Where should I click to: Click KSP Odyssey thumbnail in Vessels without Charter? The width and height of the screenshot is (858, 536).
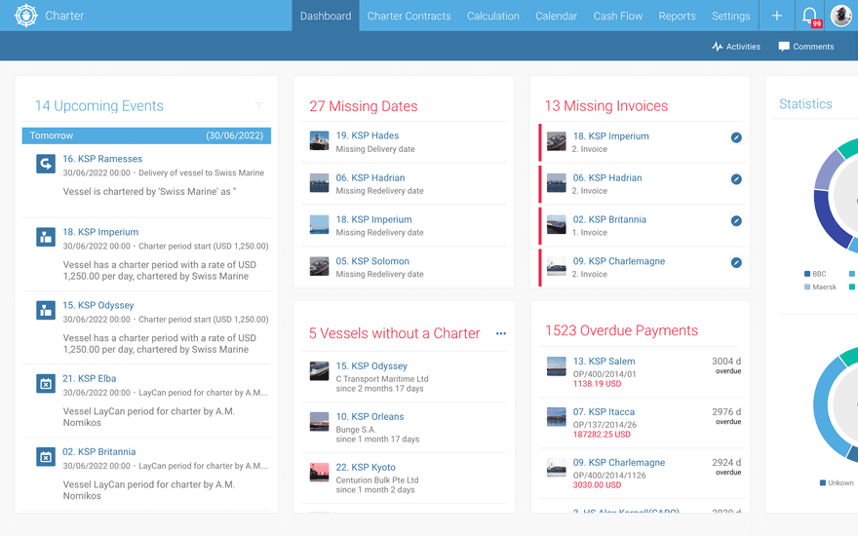[x=319, y=371]
